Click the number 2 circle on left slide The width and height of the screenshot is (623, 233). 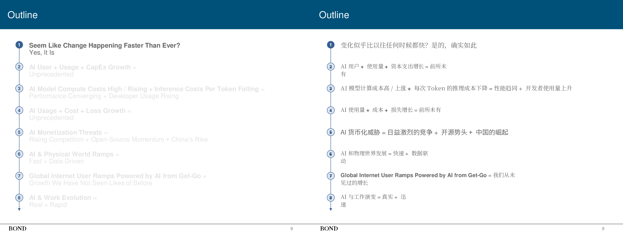19,67
